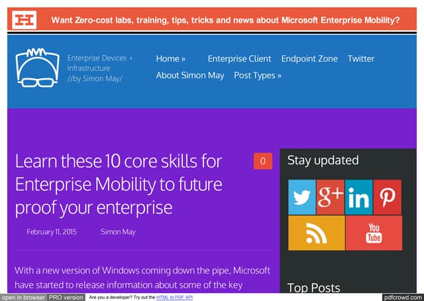Click the red-and-white H icon in banner

[25, 20]
